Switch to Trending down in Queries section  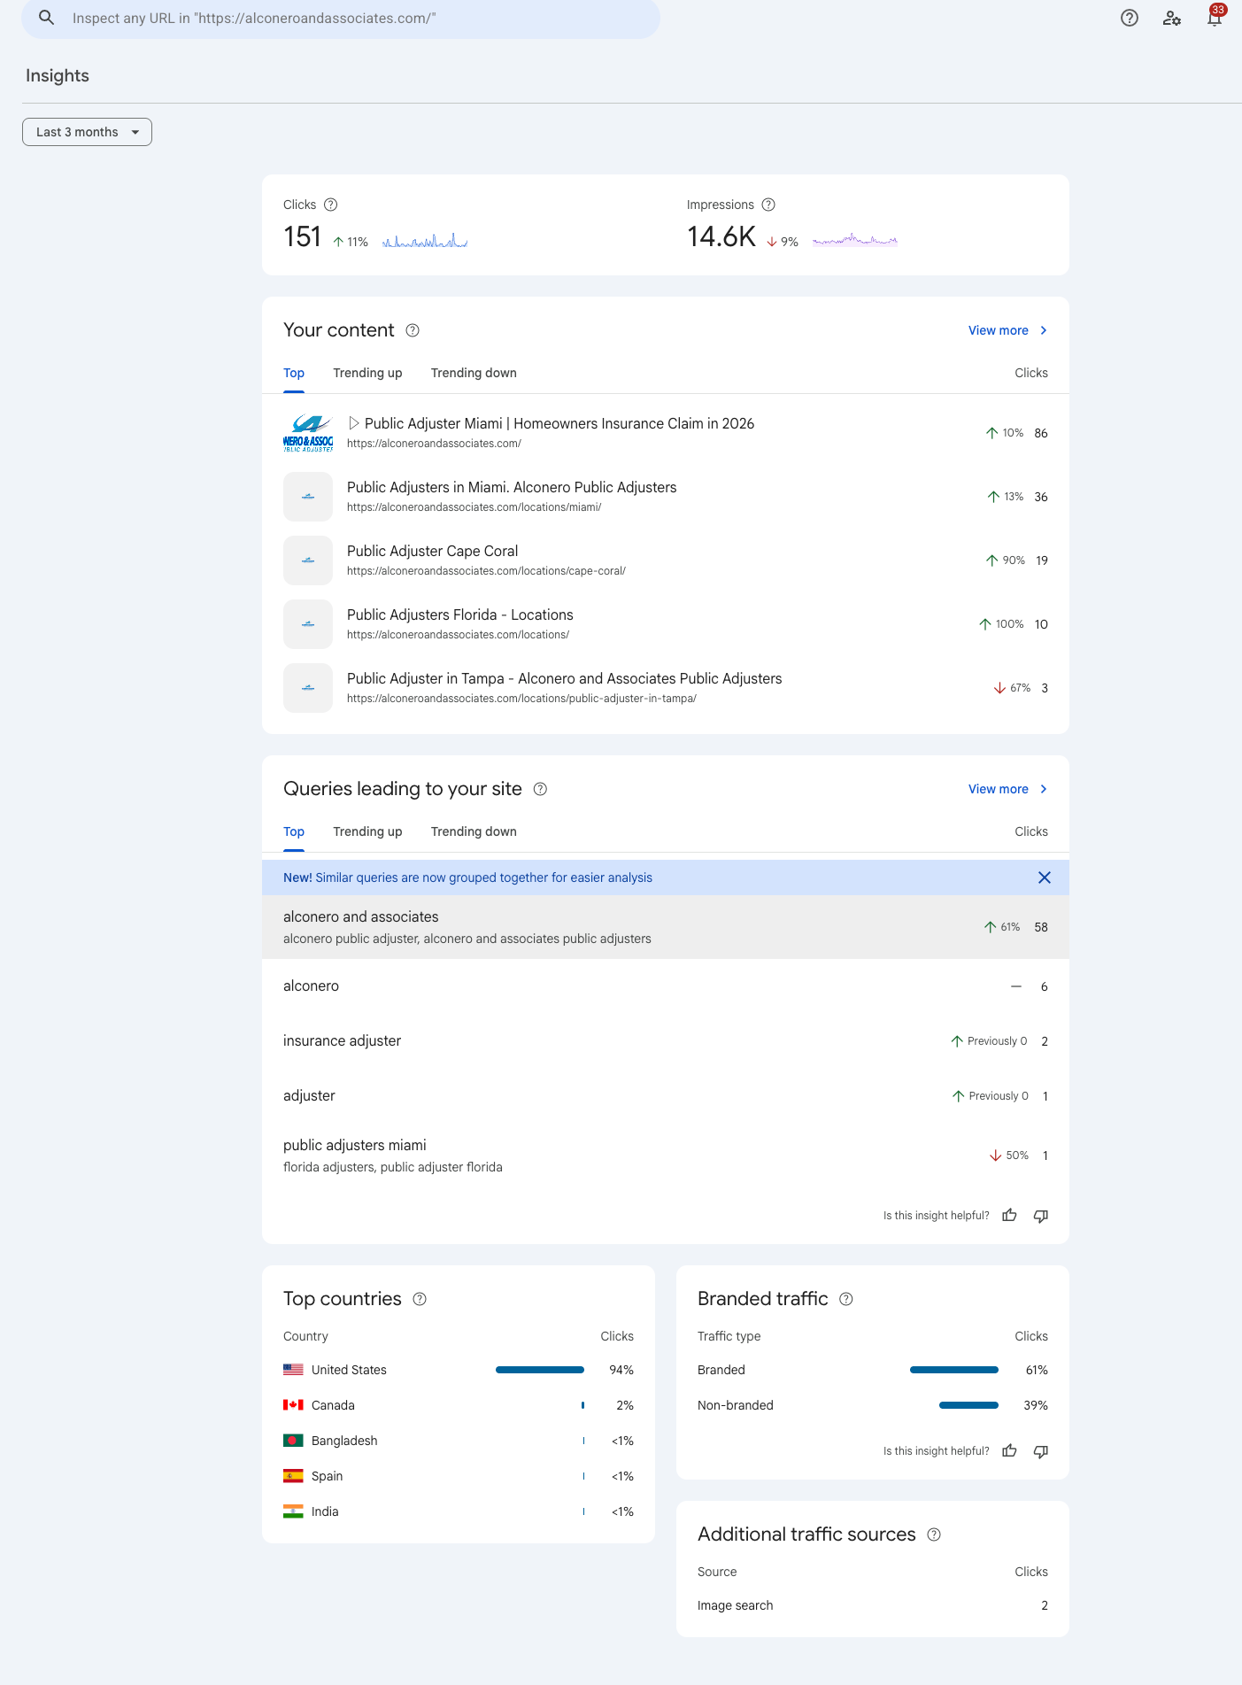pos(474,832)
